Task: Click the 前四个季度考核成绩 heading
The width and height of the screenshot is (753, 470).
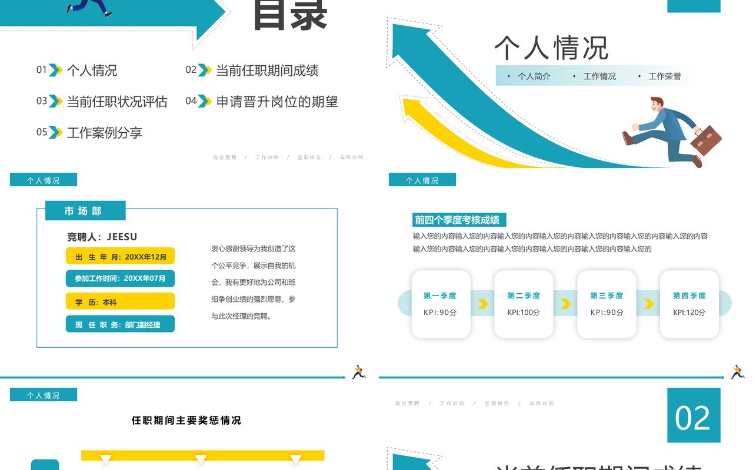Action: [x=459, y=220]
